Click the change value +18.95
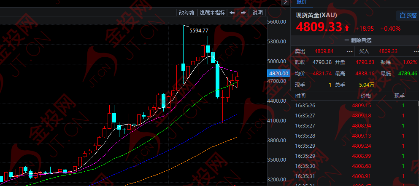Screen dimensions: 419x186 click(365, 29)
